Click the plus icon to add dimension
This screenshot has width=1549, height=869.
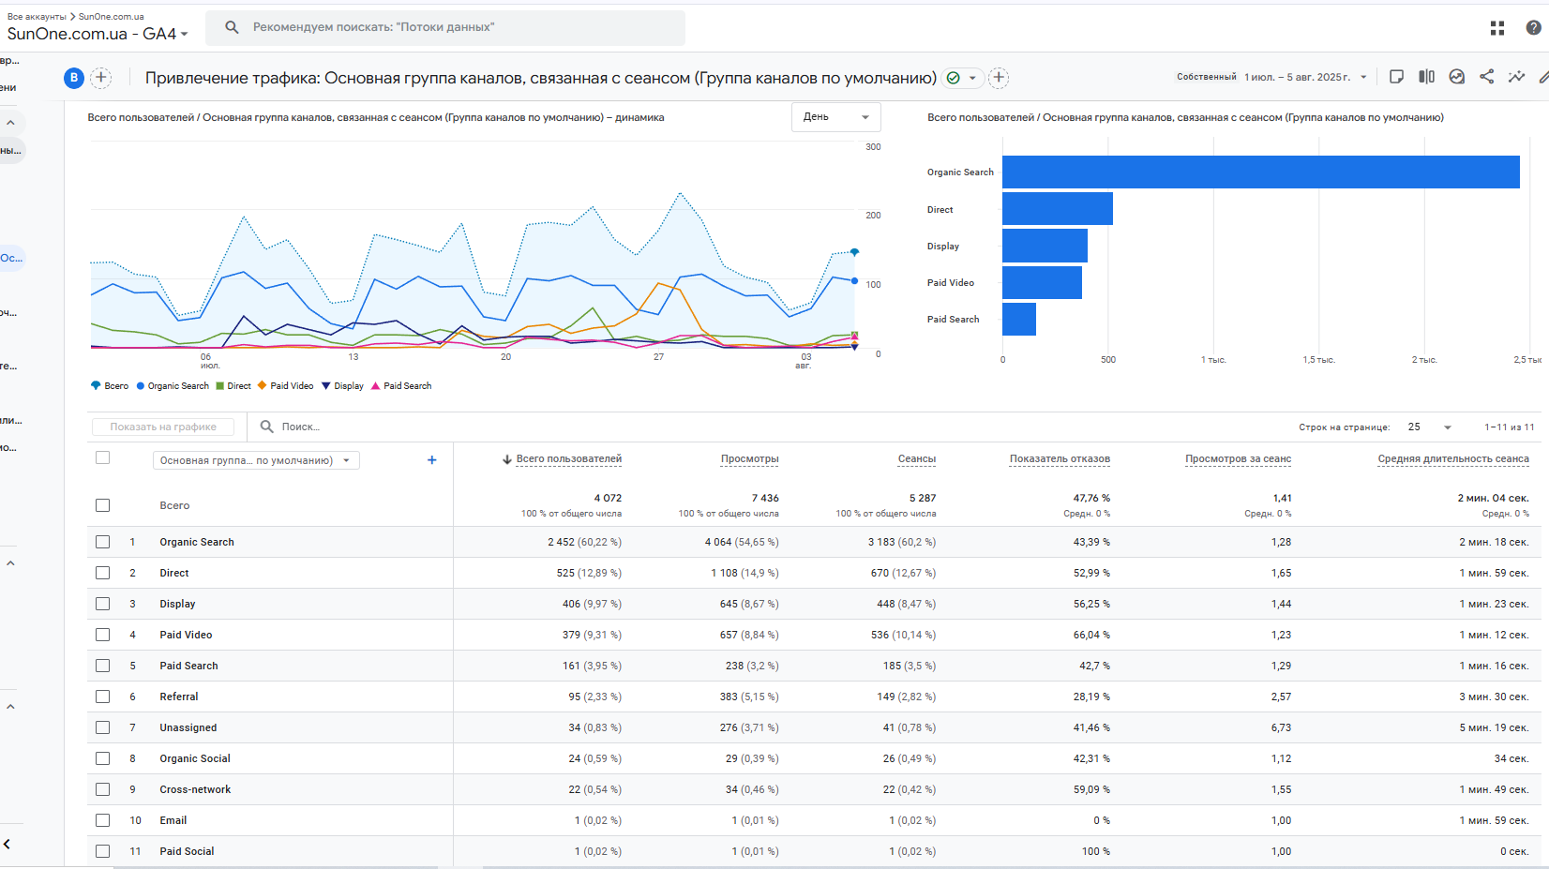coord(432,460)
